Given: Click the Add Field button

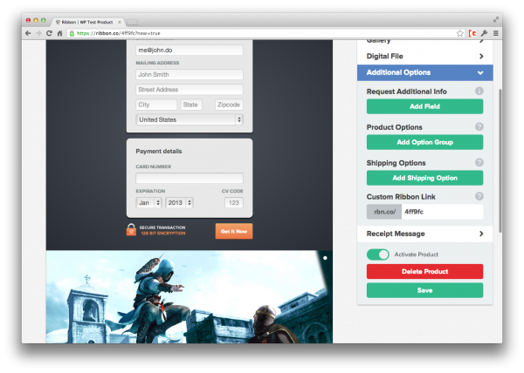Looking at the screenshot, I should coord(424,106).
